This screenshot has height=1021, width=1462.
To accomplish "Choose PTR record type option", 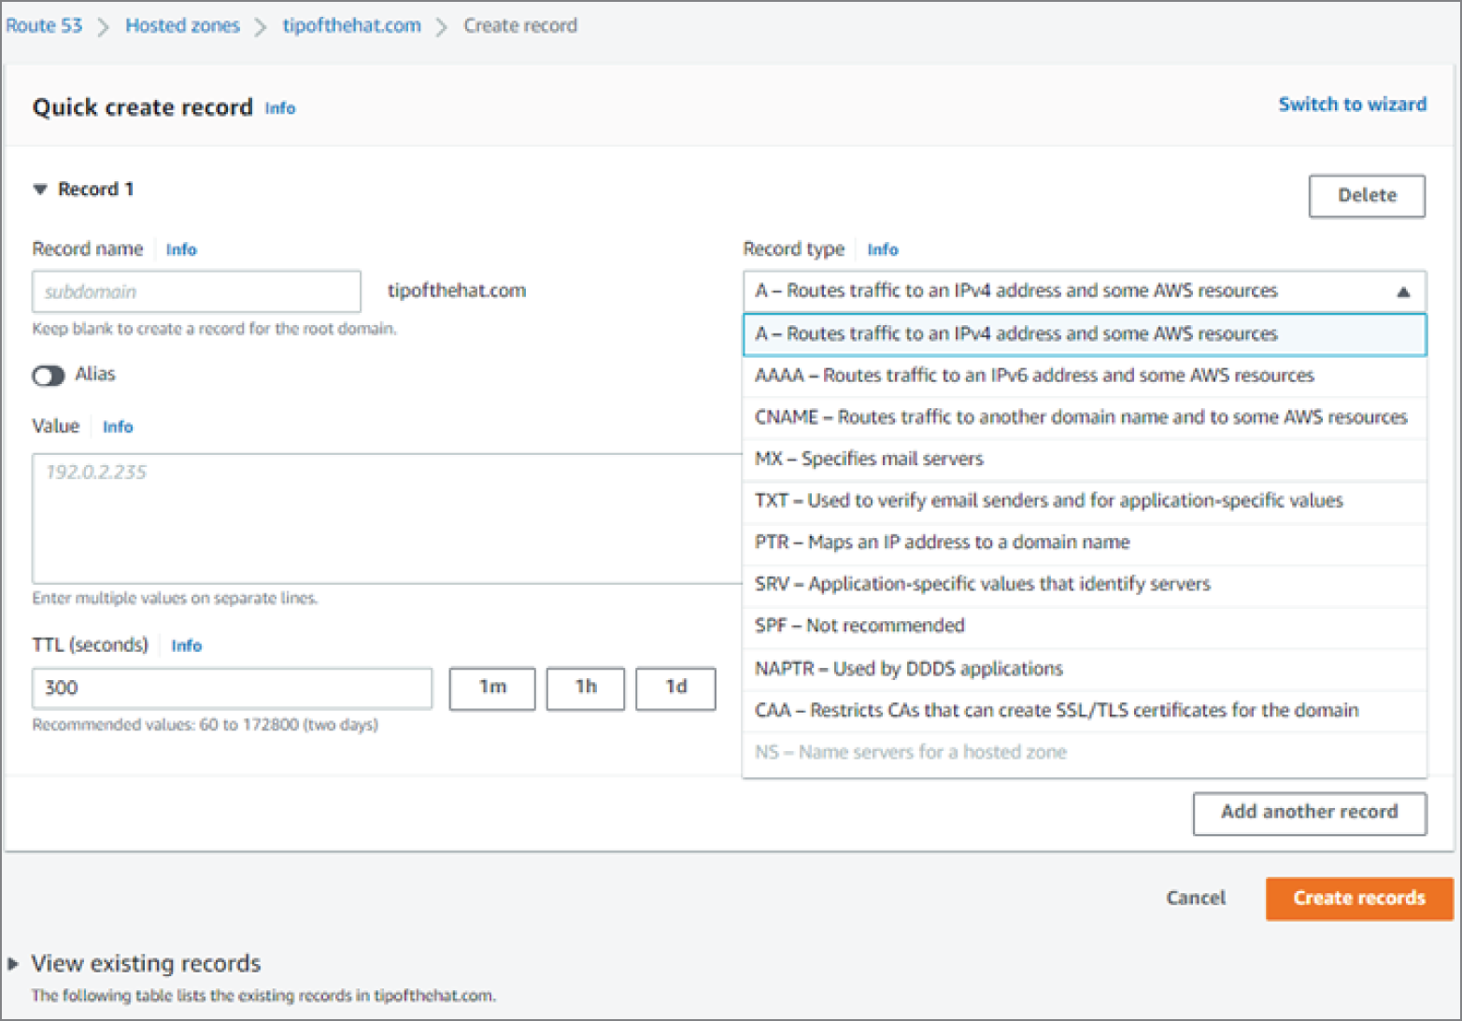I will pyautogui.click(x=1084, y=543).
